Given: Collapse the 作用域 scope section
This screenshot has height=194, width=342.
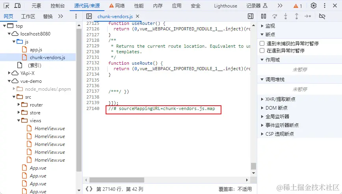Looking at the screenshot, I should pos(262,60).
